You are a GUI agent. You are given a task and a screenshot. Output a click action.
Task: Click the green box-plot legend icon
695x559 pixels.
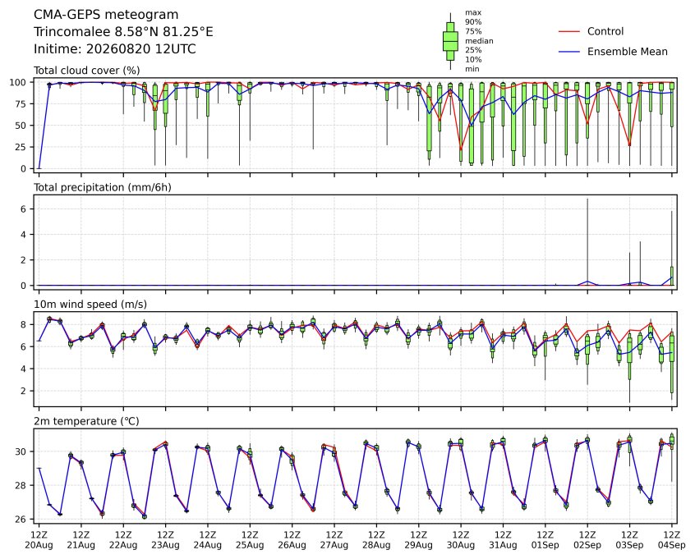450,41
